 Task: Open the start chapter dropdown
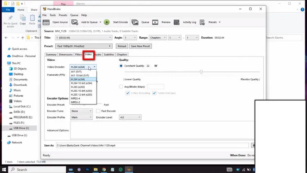click(175, 38)
